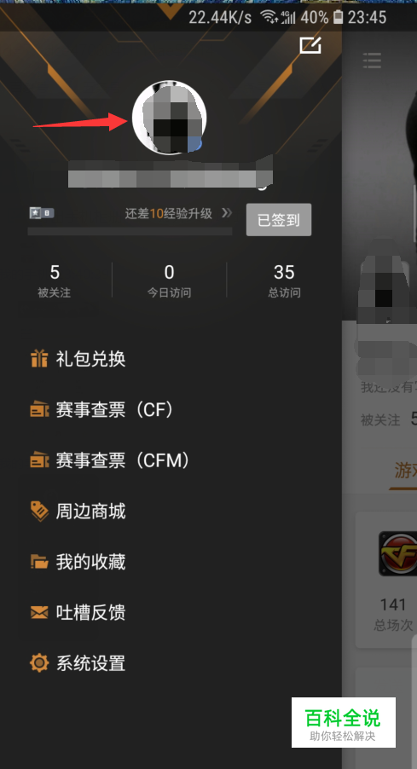The height and width of the screenshot is (769, 417).
Task: Tap the edit profile icon at top right
Action: click(x=310, y=45)
